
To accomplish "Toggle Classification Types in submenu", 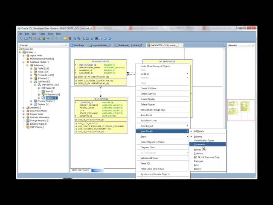I will tap(208, 141).
